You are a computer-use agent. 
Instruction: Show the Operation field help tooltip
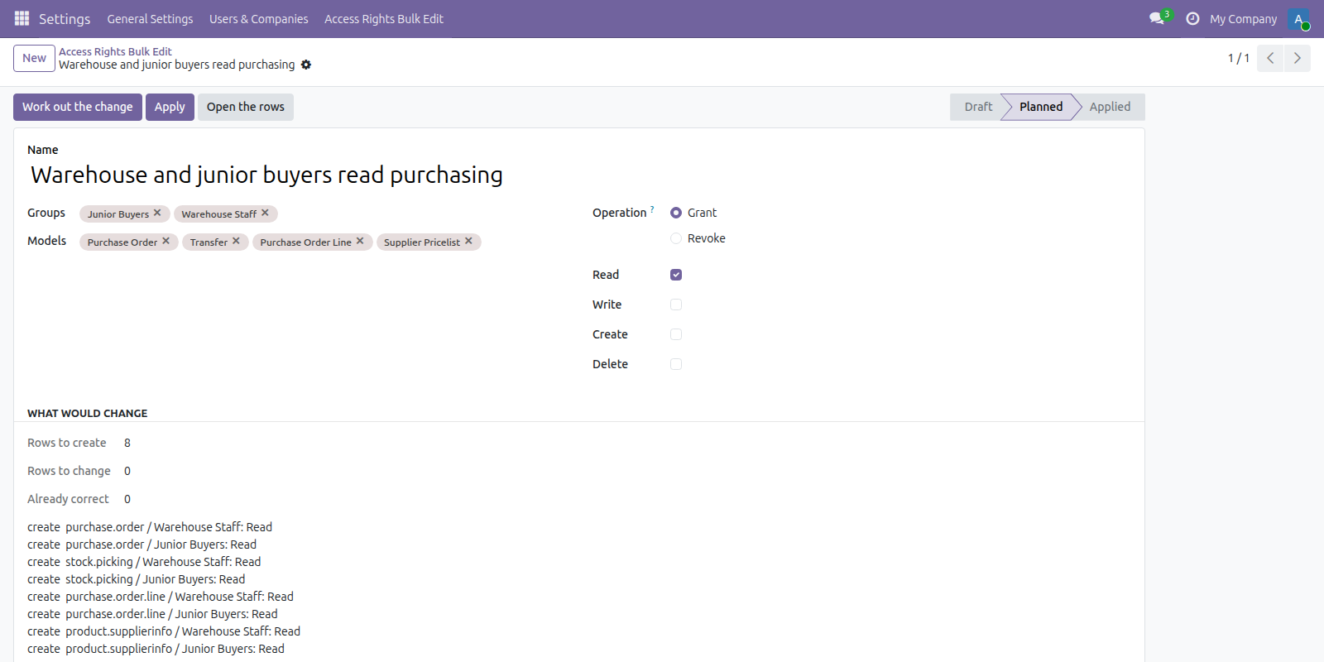652,209
